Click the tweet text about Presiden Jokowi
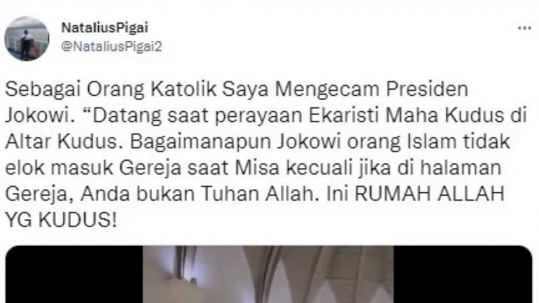Viewport: 539px width, 303px height. 266,155
